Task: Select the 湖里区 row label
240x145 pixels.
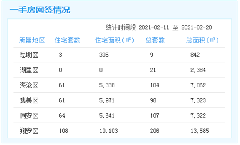Action: [x=29, y=70]
